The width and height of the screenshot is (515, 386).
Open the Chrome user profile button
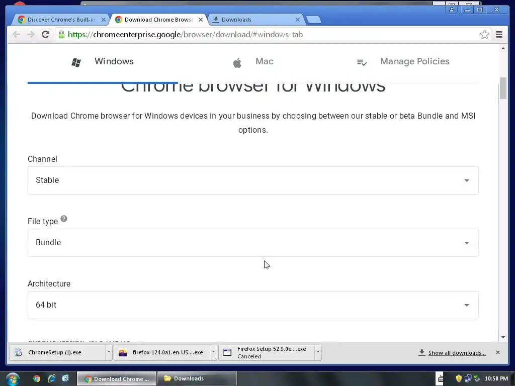pos(452,10)
